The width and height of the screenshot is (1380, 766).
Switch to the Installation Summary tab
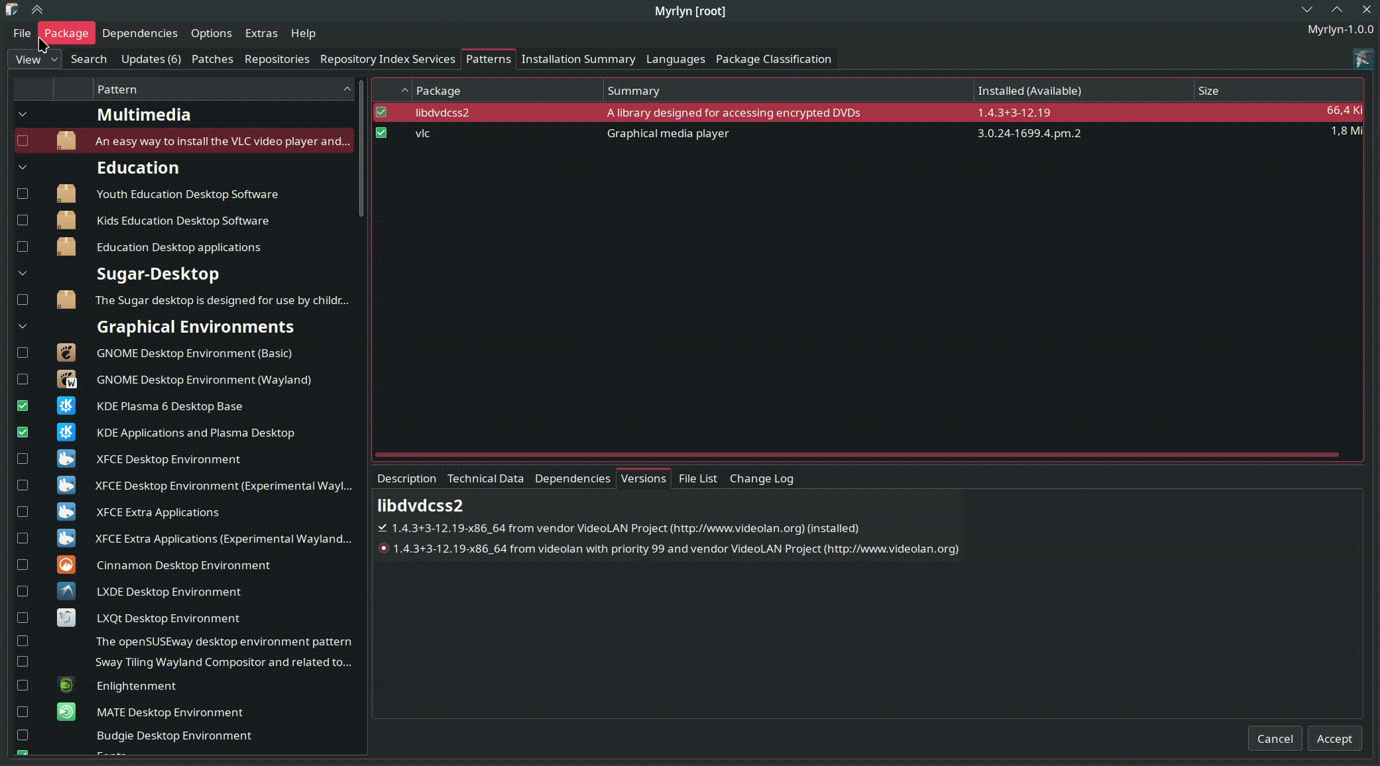[x=578, y=59]
